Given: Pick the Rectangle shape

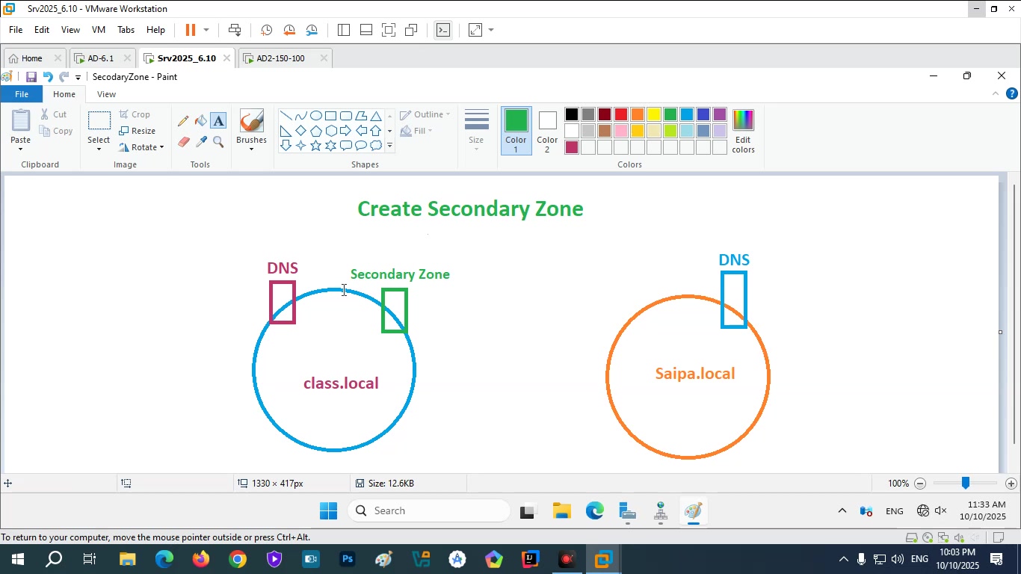Looking at the screenshot, I should [x=331, y=116].
